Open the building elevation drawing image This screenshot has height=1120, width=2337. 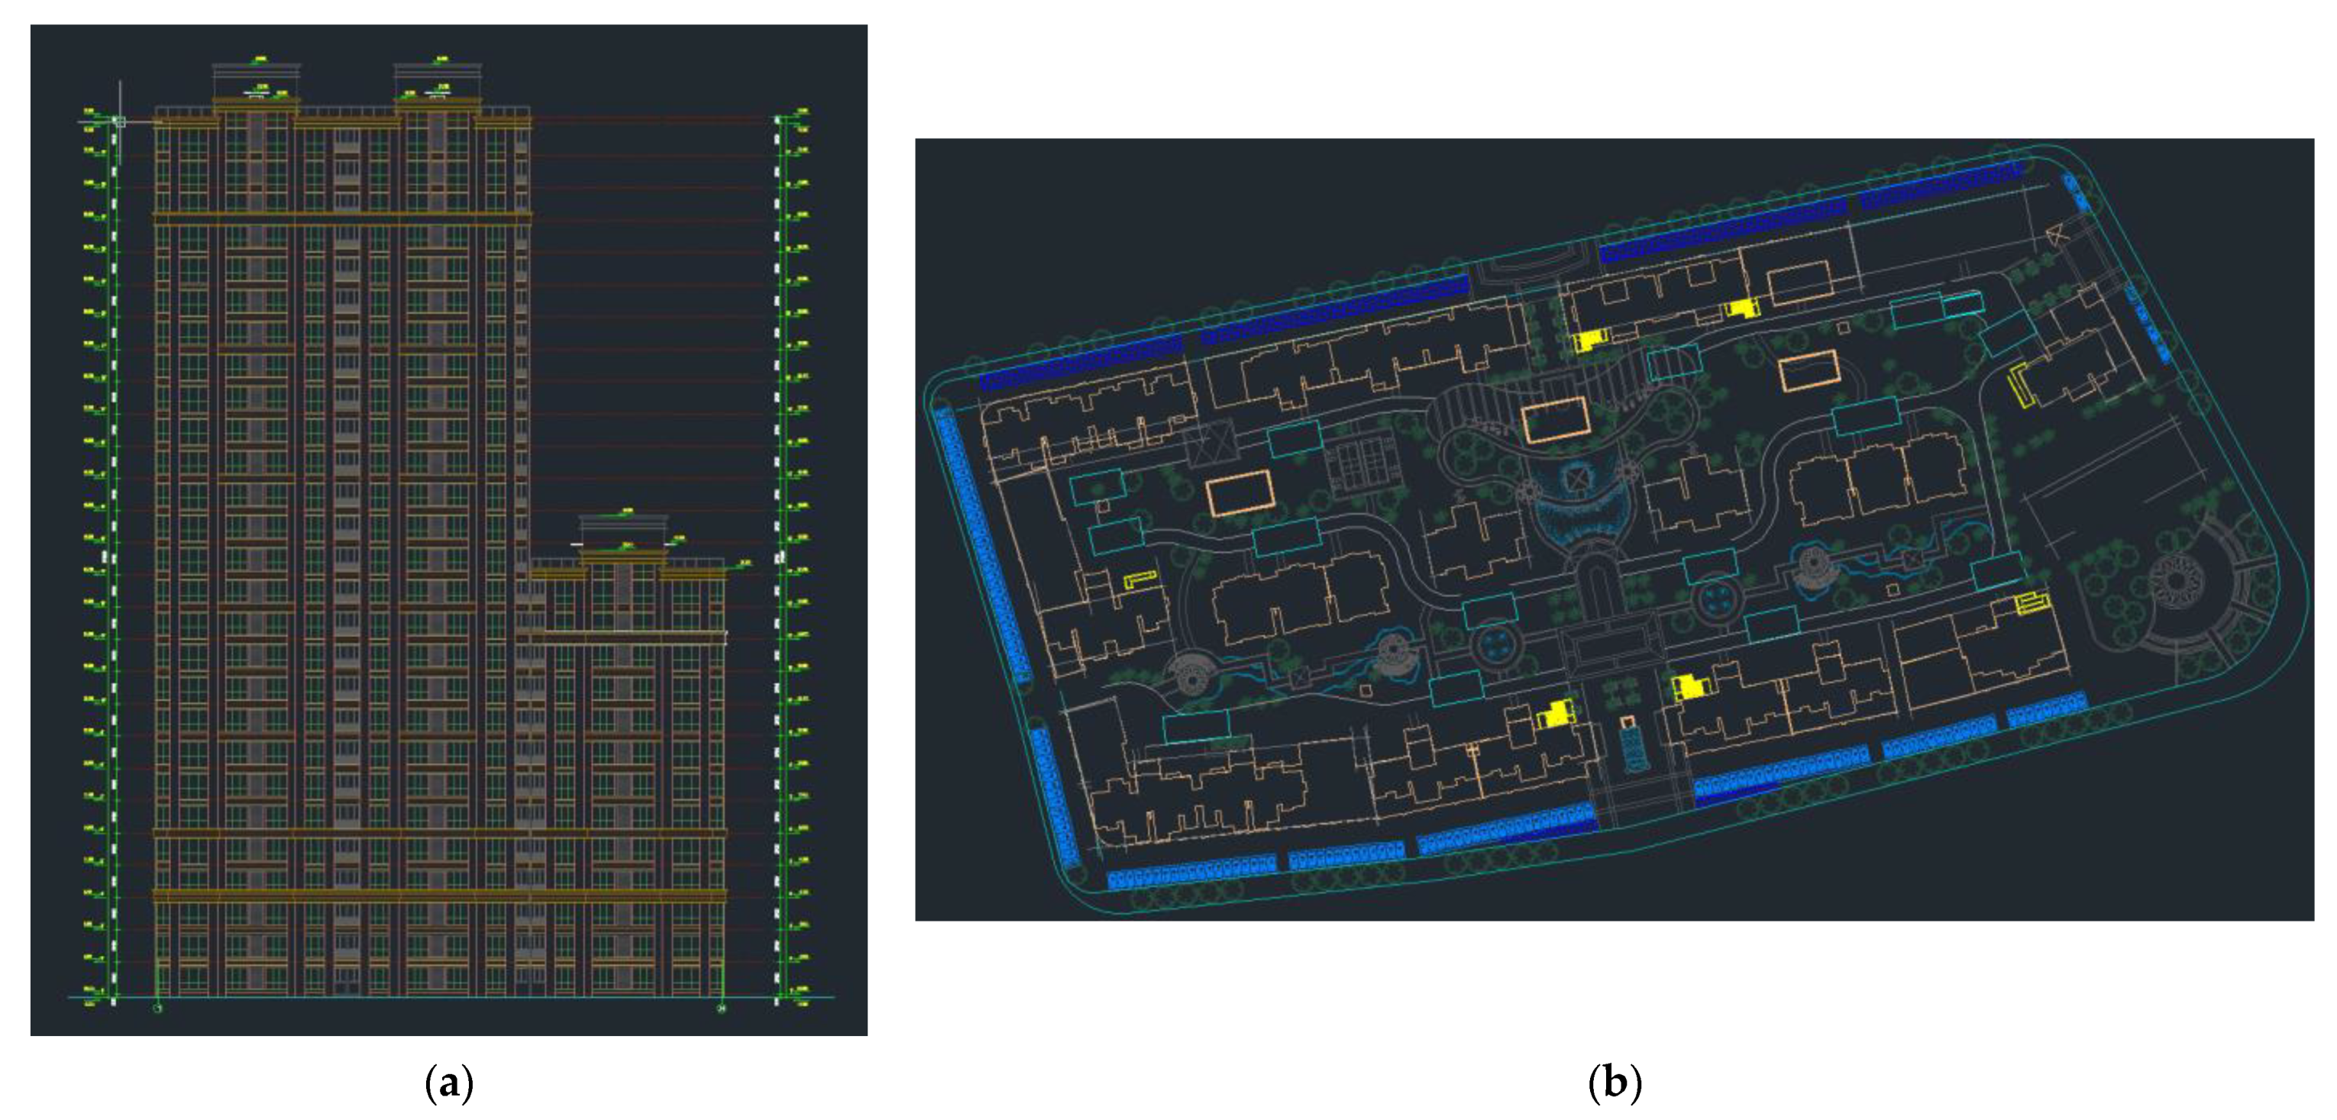point(449,530)
